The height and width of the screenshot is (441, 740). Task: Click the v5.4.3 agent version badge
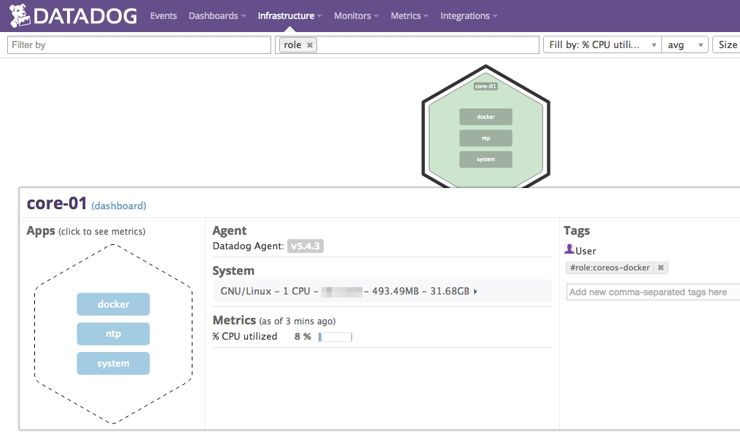coord(305,246)
